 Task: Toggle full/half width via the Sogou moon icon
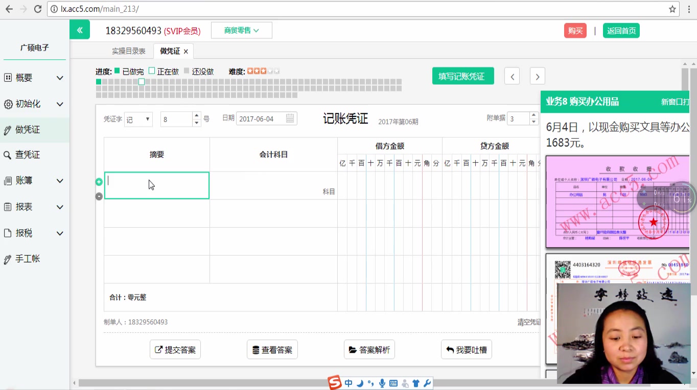pos(359,383)
